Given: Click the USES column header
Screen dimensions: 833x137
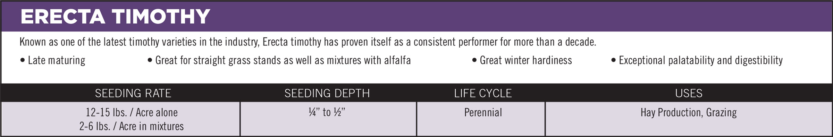Looking at the screenshot, I should click(689, 93).
